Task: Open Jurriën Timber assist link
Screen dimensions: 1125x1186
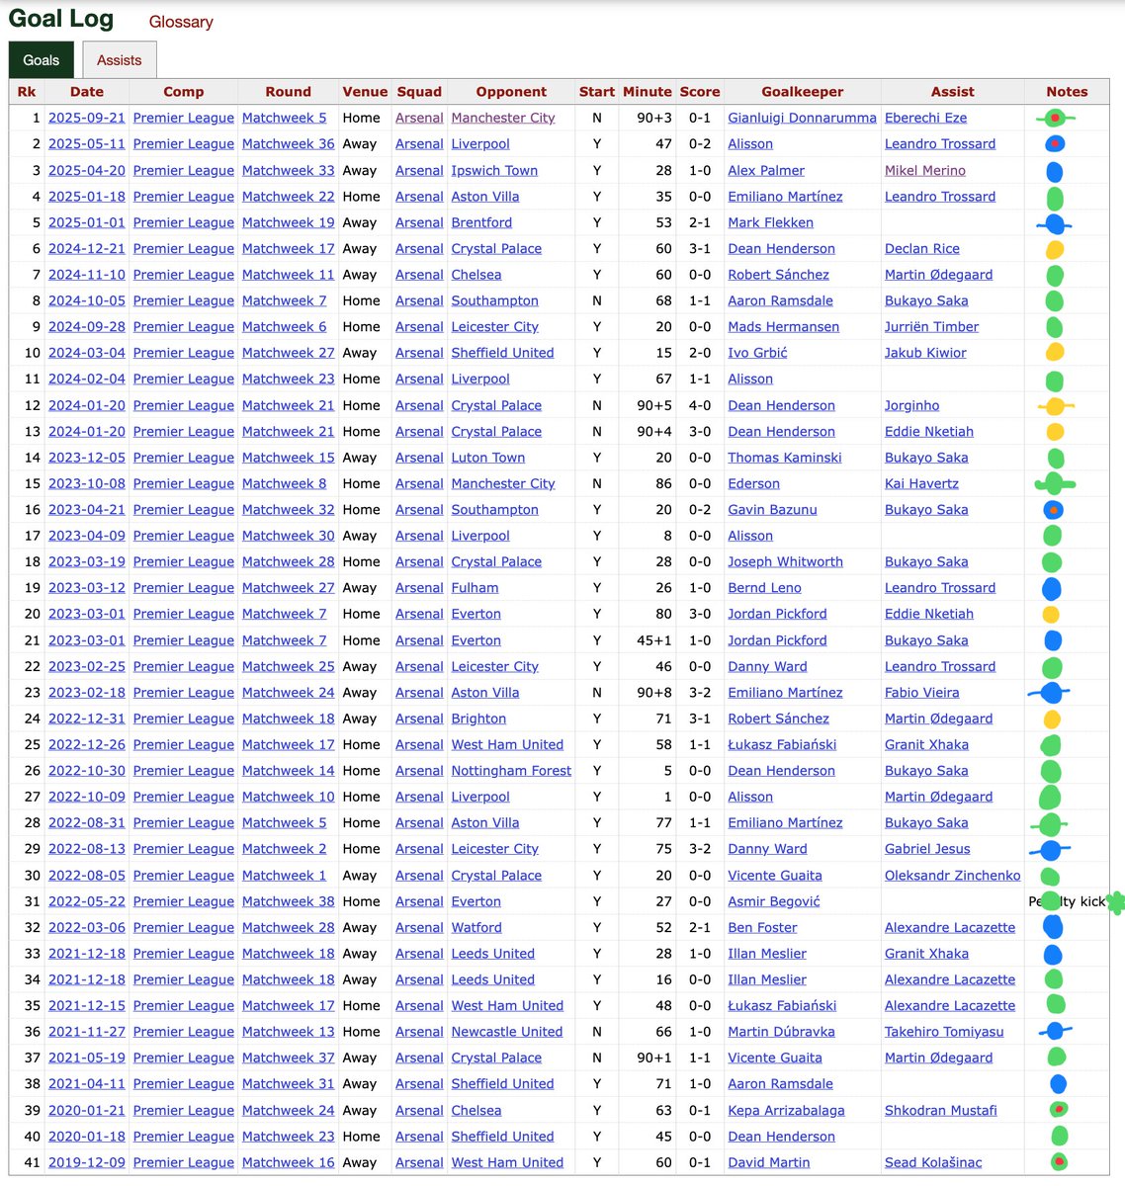Action: [x=932, y=327]
